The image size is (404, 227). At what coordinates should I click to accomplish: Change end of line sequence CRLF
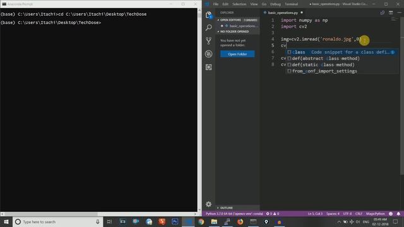click(359, 214)
